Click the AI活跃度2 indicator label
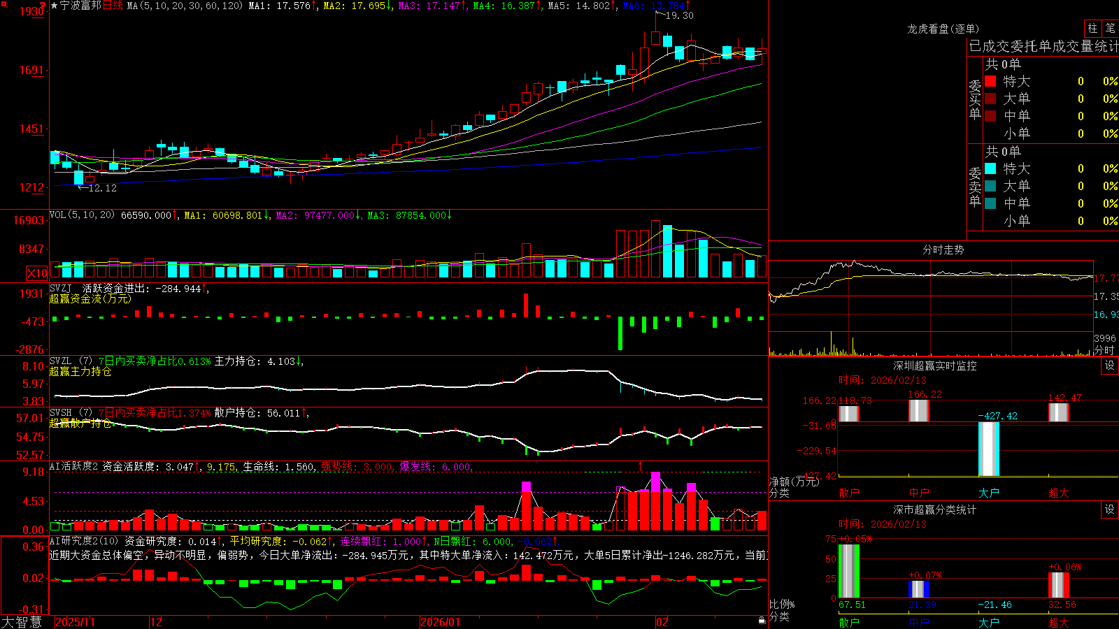This screenshot has width=1119, height=629. click(74, 467)
